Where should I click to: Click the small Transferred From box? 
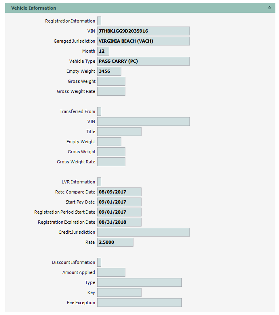click(x=99, y=111)
